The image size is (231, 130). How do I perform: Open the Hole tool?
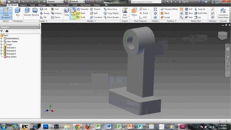66,12
